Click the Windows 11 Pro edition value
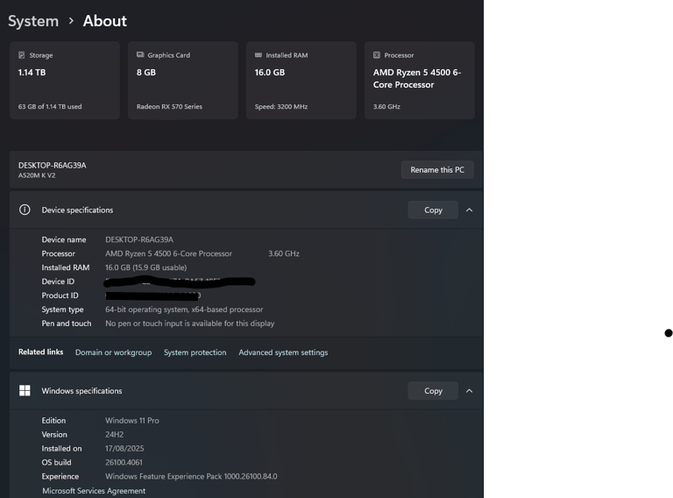The height and width of the screenshot is (498, 673). point(132,421)
